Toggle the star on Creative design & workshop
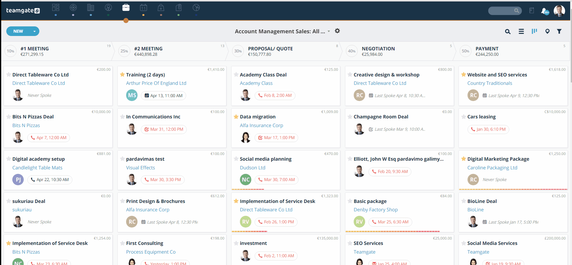This screenshot has width=572, height=265. coord(350,74)
